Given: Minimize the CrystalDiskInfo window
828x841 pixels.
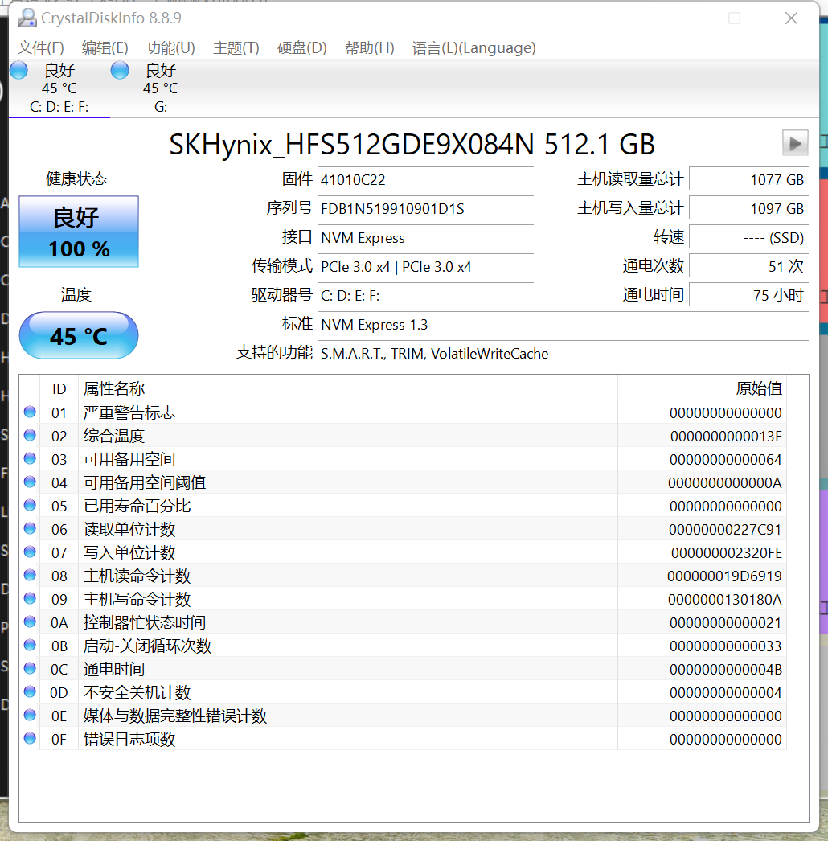Looking at the screenshot, I should [x=679, y=18].
